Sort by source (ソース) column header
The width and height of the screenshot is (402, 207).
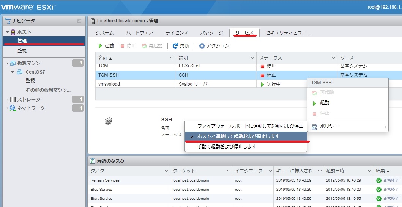370,58
